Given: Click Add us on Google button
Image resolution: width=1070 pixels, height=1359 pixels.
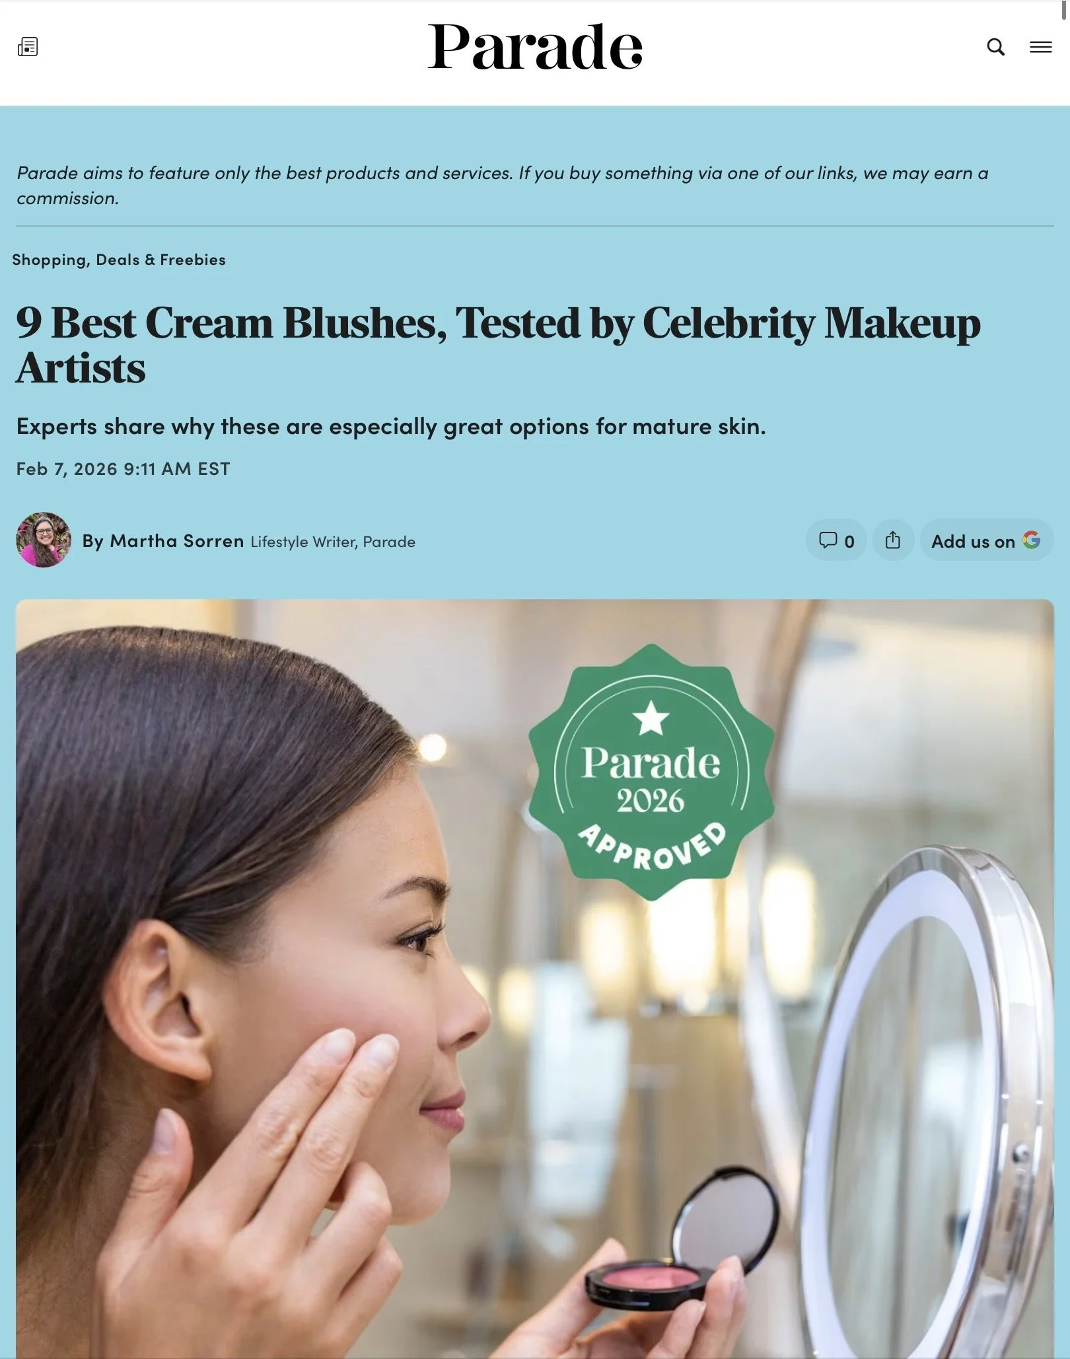Looking at the screenshot, I should click(986, 540).
